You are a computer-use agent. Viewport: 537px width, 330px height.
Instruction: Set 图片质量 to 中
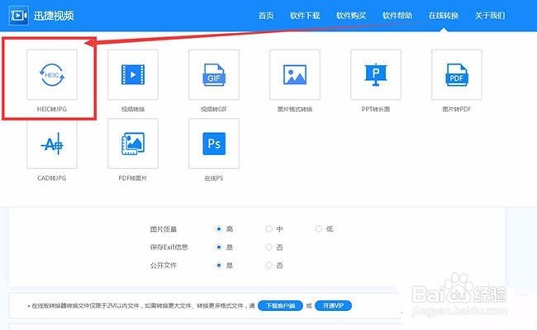pyautogui.click(x=268, y=229)
